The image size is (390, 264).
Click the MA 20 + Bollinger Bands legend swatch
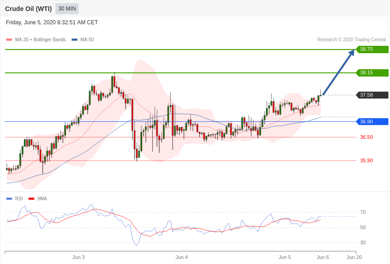coord(9,39)
